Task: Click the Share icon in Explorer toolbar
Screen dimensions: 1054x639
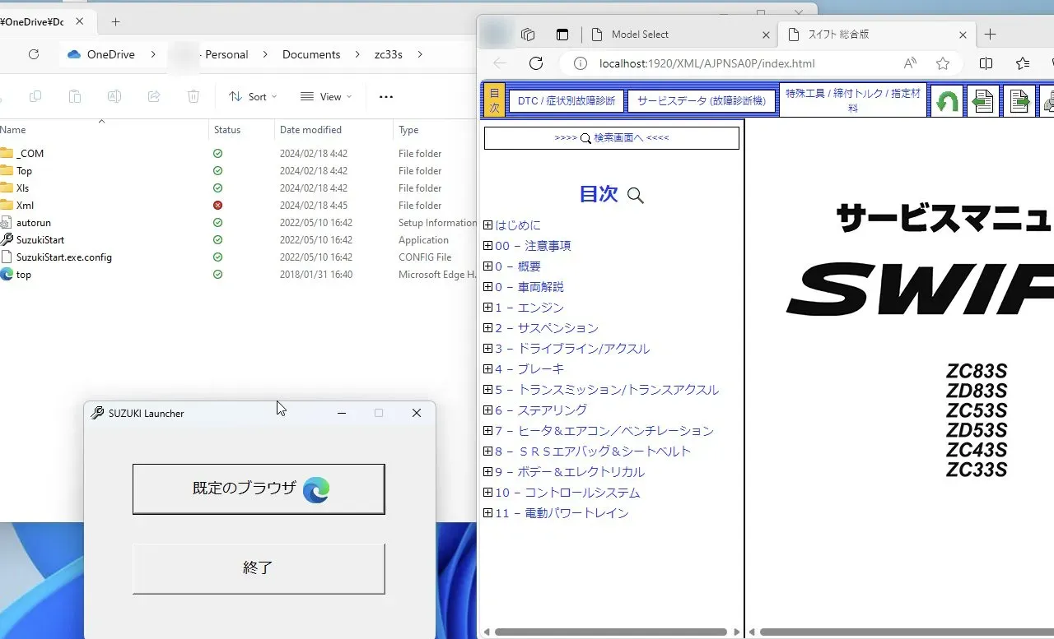Action: tap(154, 96)
